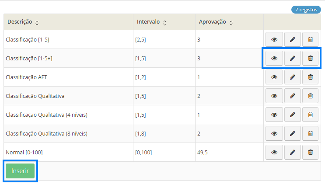View Classificação Qualitativa (4 níveis) details
Screen dimensions: 325x188
(274, 115)
